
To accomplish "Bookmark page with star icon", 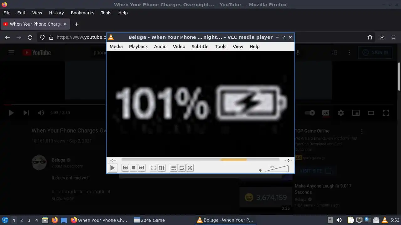I will pos(370,37).
